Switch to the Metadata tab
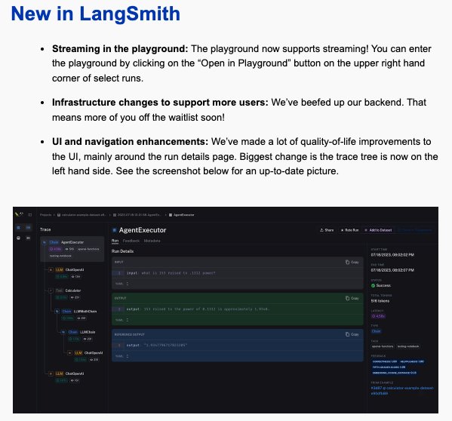The height and width of the screenshot is (421, 452). coord(152,241)
